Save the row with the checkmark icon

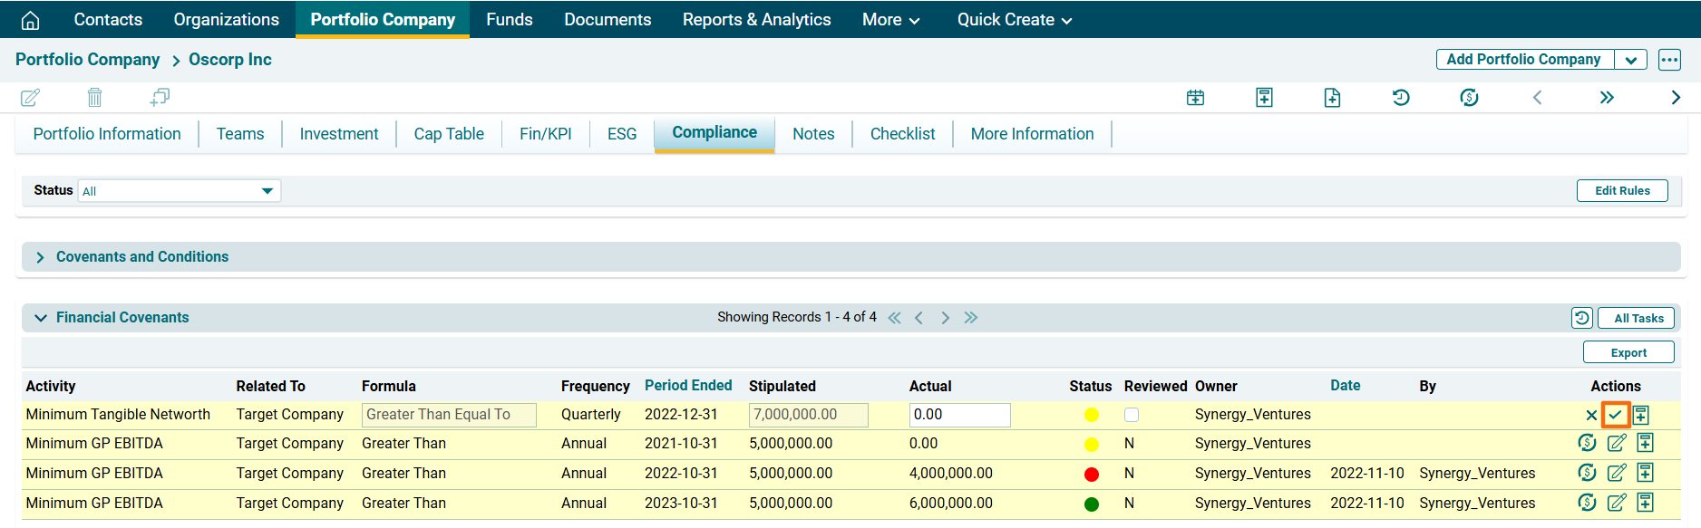pos(1615,415)
